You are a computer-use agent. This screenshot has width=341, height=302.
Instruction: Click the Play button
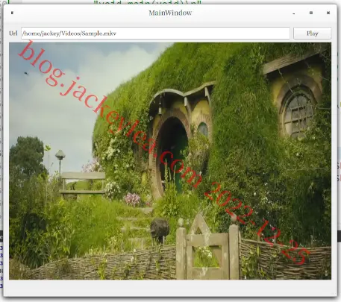tap(313, 34)
